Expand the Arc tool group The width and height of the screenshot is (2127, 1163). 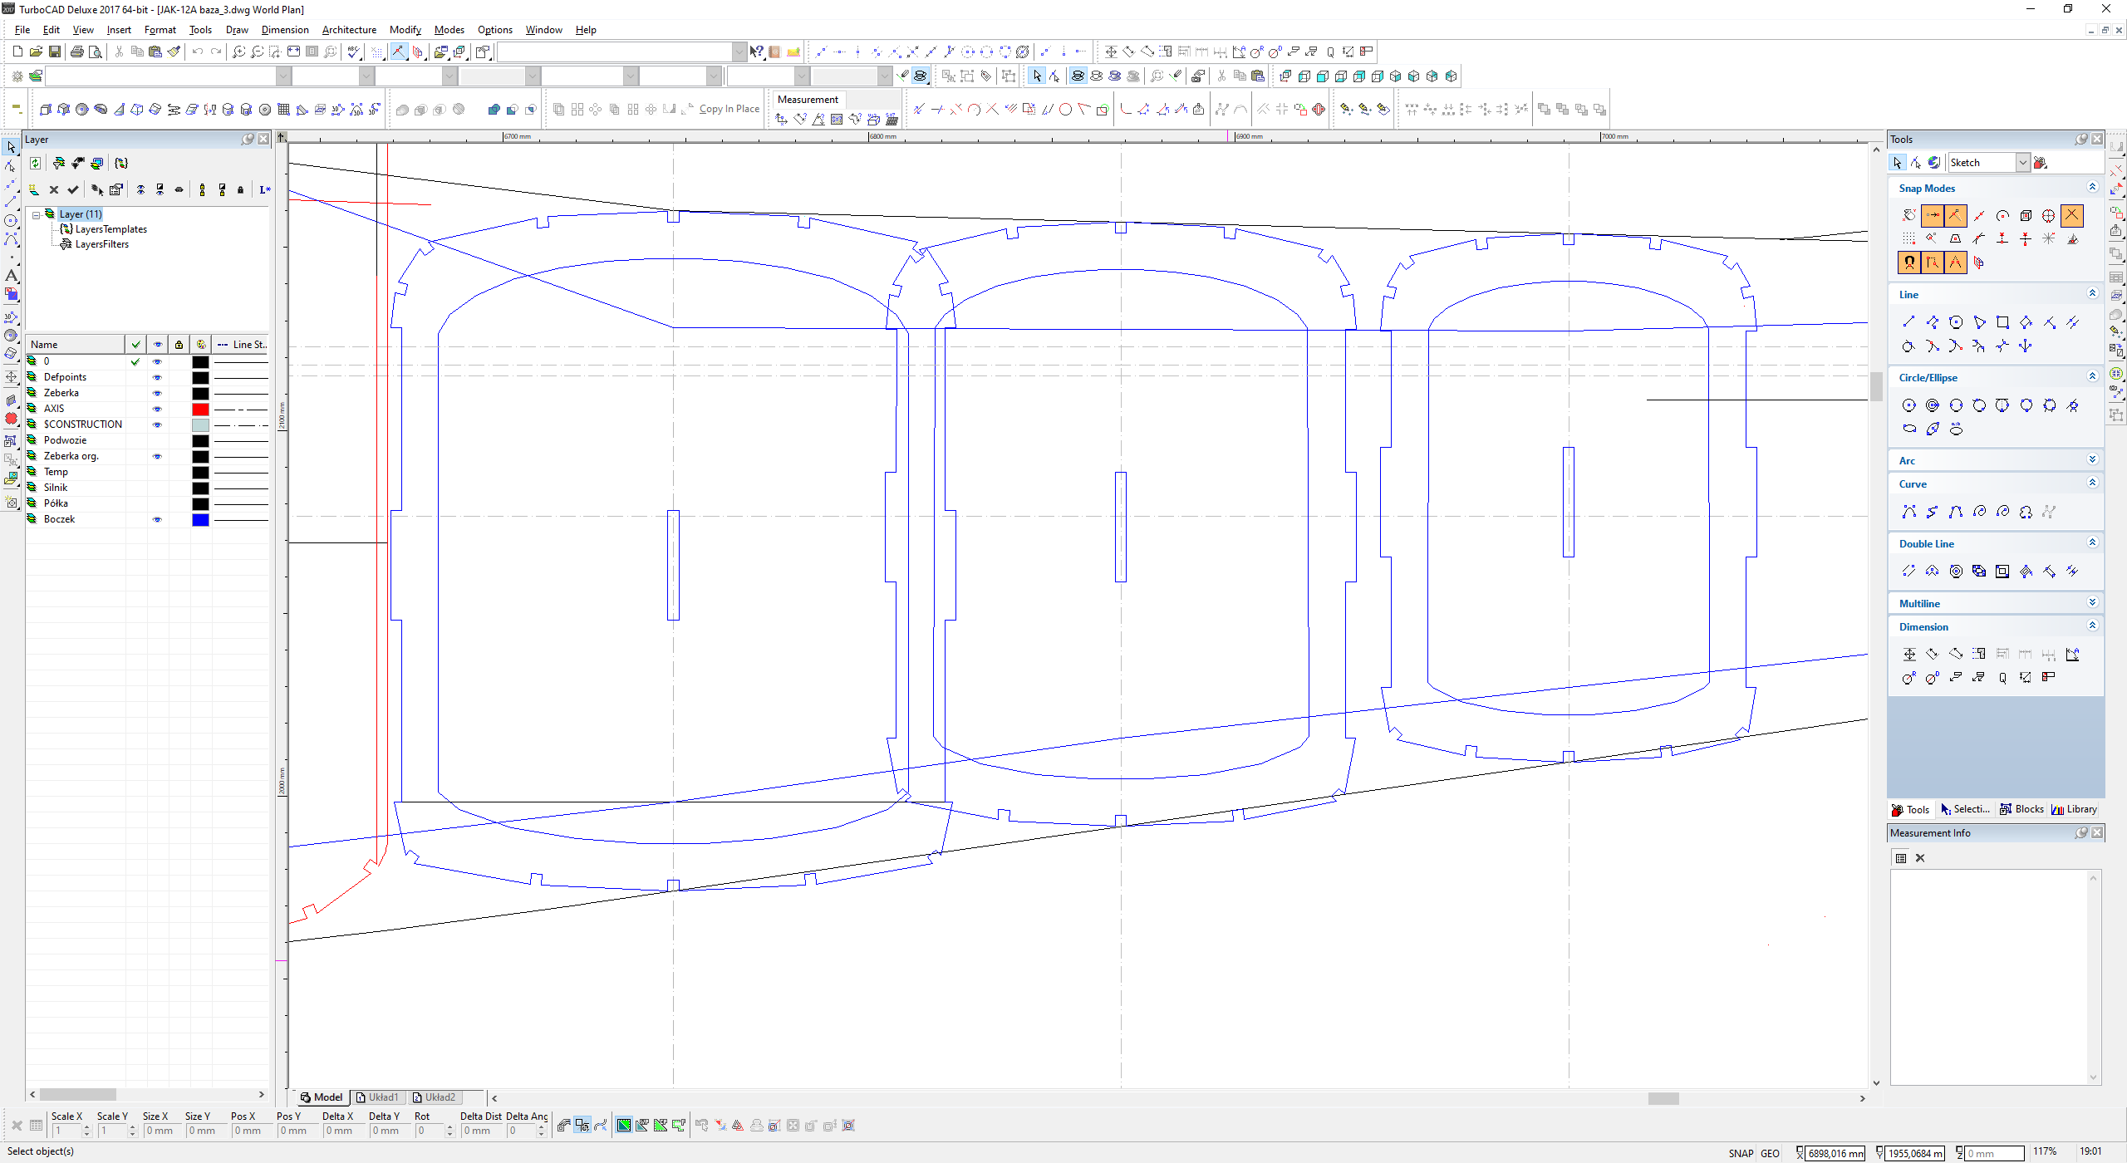(2092, 460)
